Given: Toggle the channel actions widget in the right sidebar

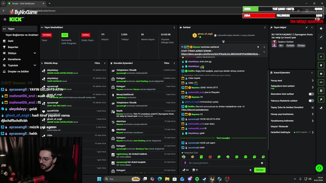Looking at the screenshot, I should click(321, 91).
